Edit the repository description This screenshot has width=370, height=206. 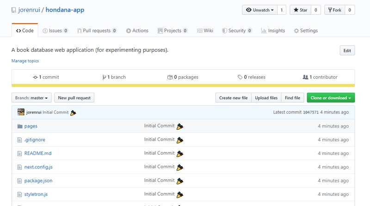[347, 50]
